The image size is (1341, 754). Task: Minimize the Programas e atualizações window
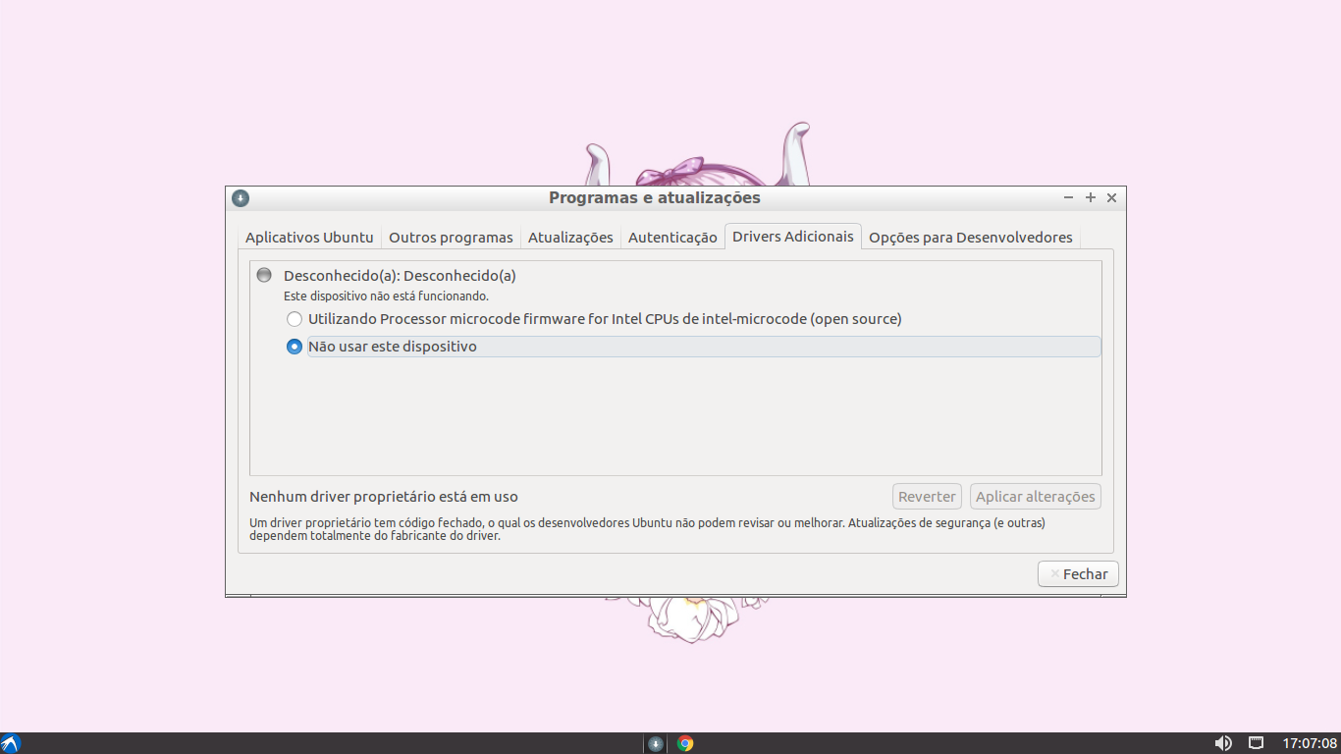(x=1069, y=197)
